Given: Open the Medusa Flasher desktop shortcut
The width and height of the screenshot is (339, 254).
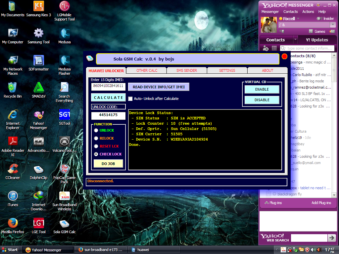Looking at the screenshot, I should click(64, 61).
